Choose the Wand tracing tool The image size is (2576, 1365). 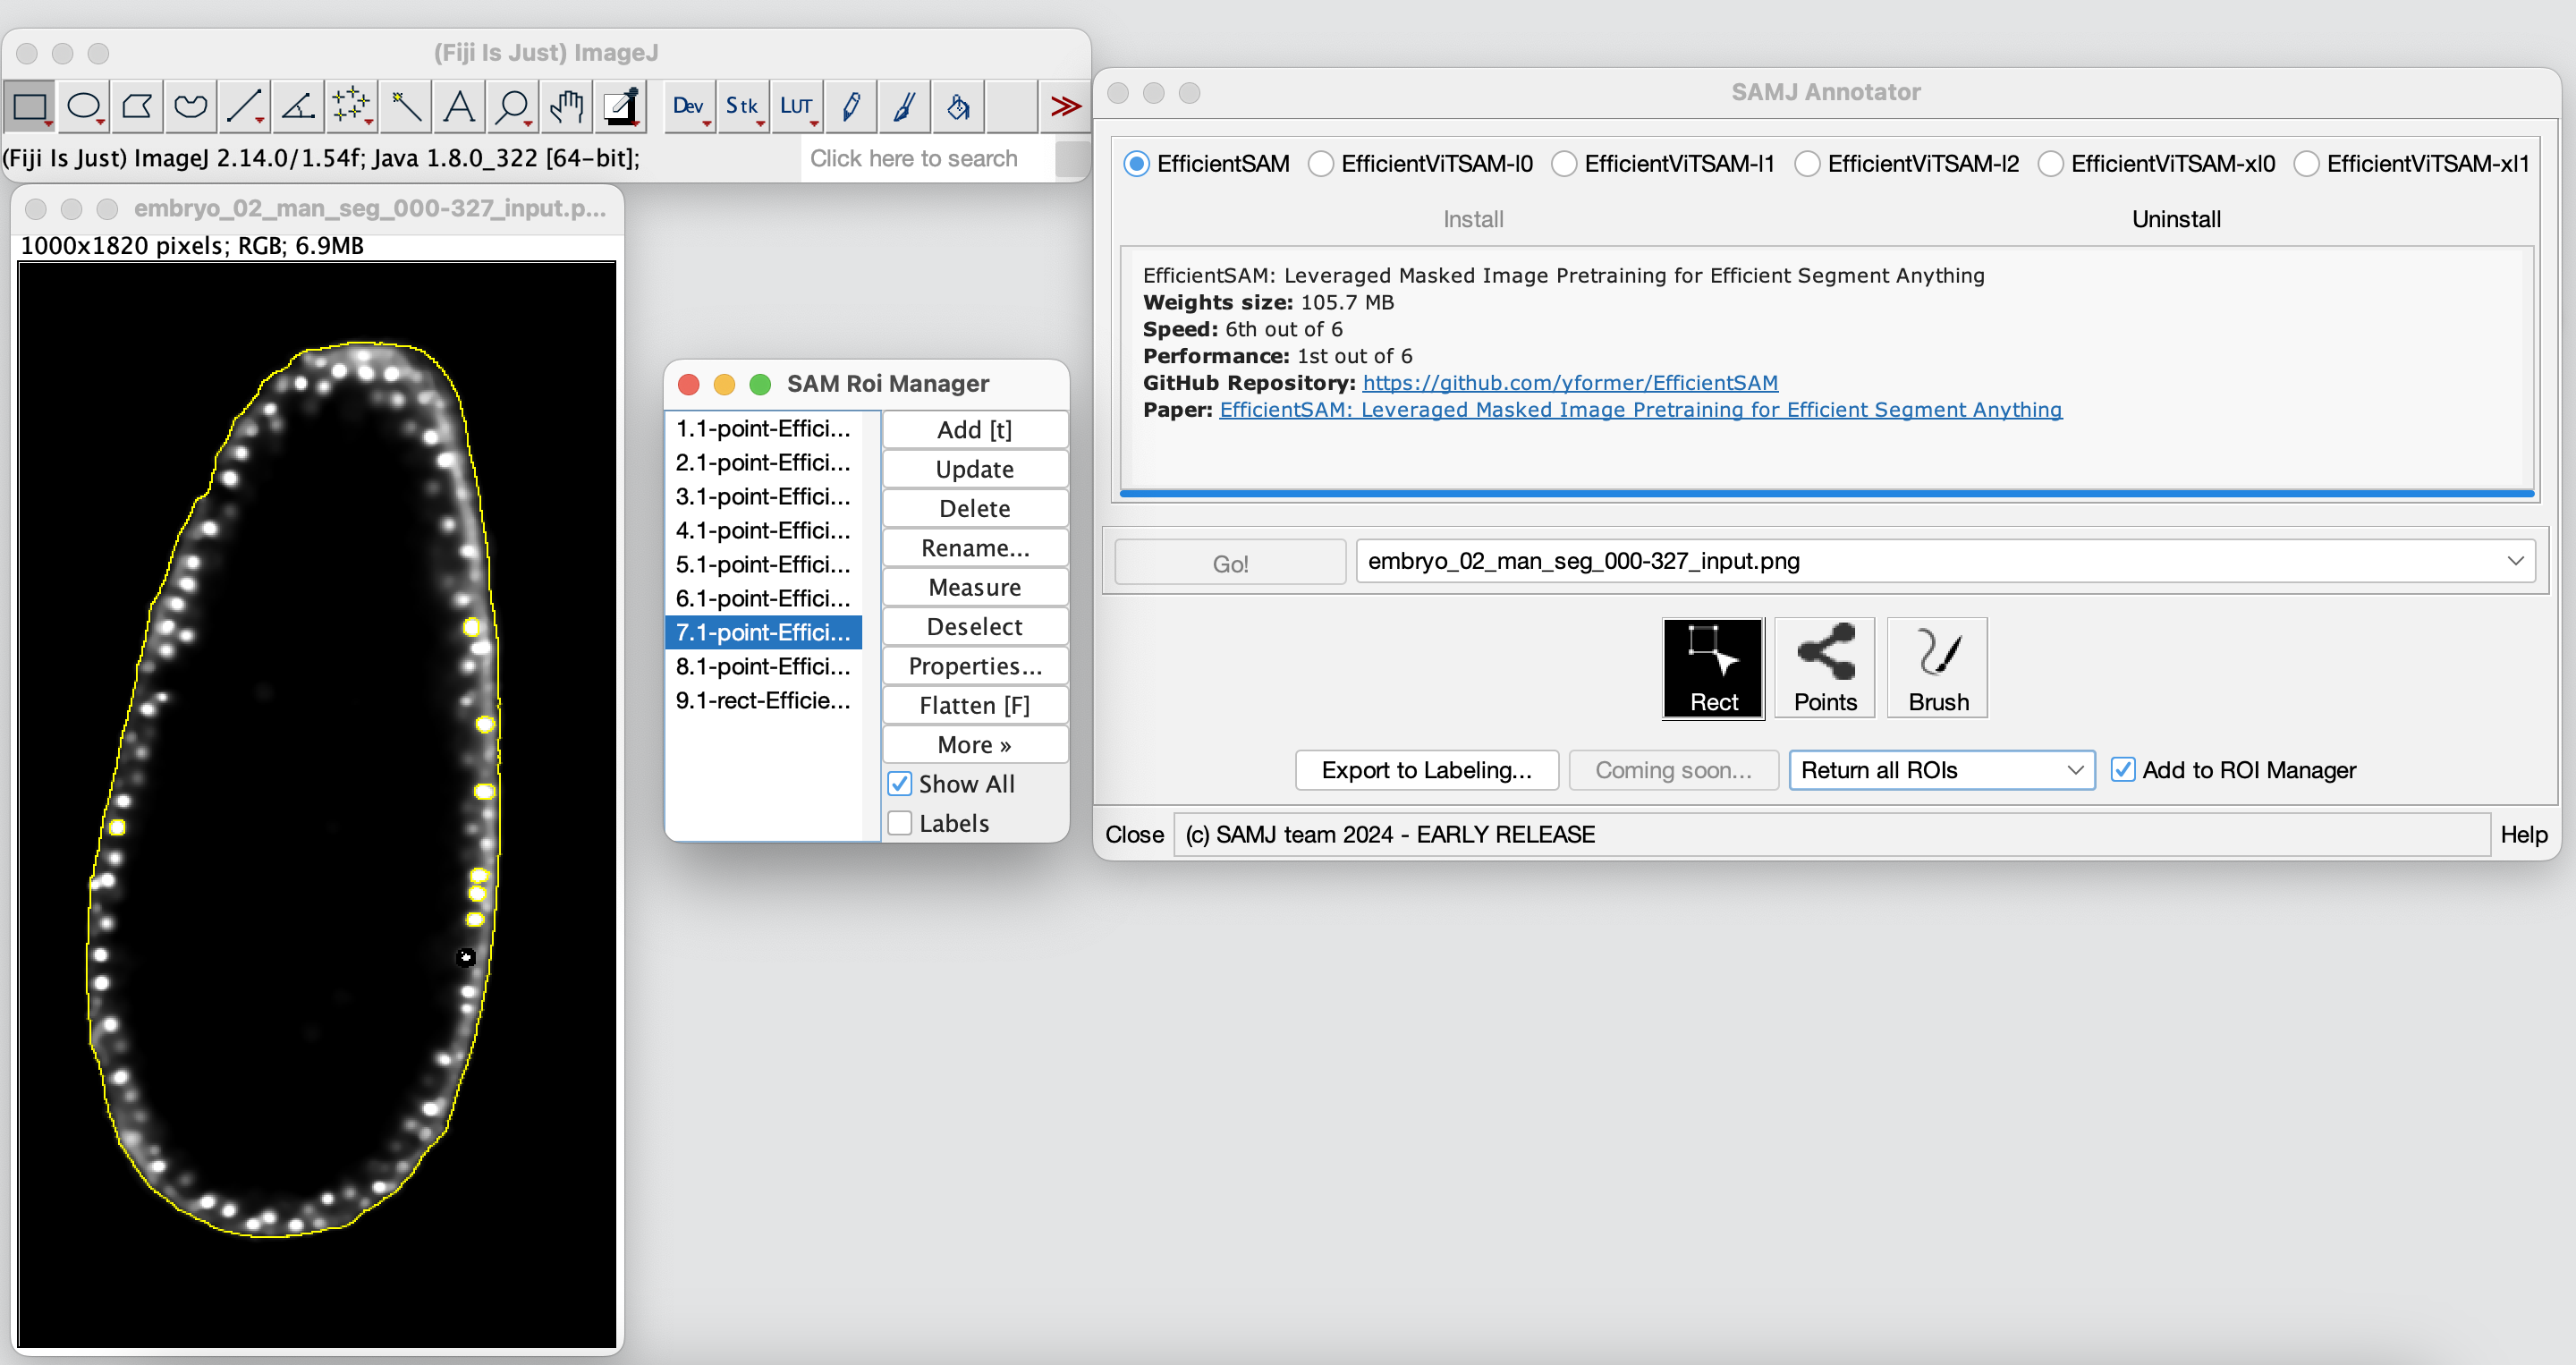405,106
